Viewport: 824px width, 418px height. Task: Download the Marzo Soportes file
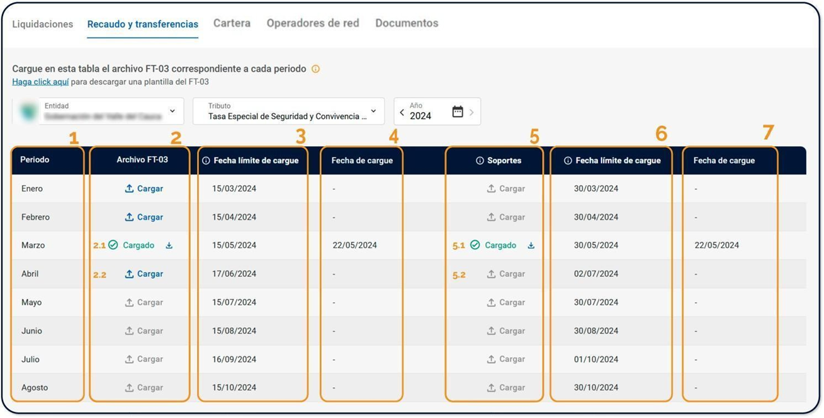coord(531,246)
